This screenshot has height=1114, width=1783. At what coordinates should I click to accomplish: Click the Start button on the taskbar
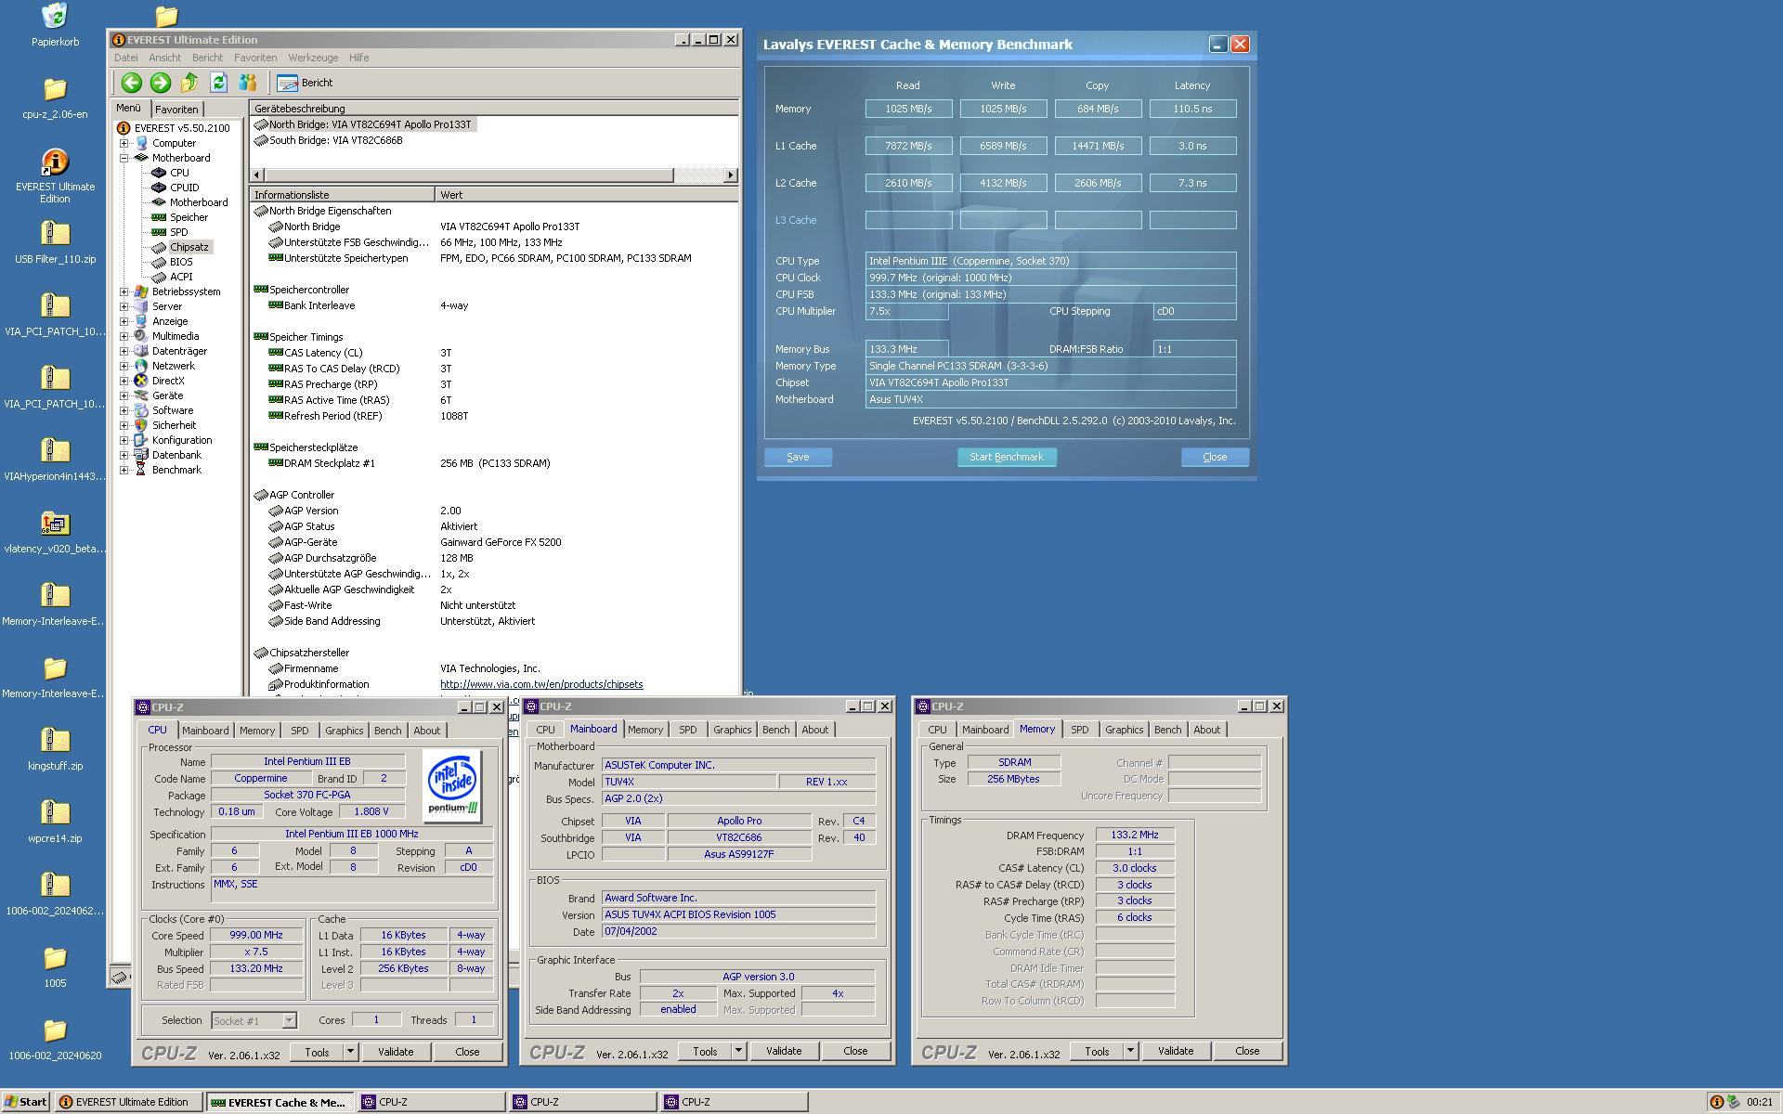pos(25,1102)
